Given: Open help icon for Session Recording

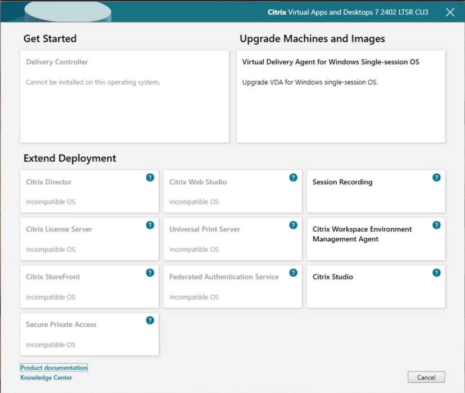Looking at the screenshot, I should (436, 177).
